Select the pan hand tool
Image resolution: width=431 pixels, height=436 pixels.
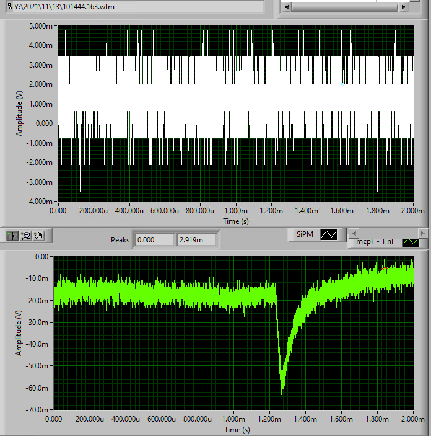[x=38, y=236]
